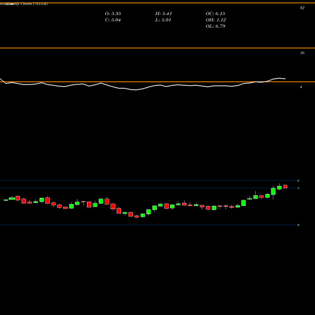The width and height of the screenshot is (315, 315).
Task: Select the 'OH: 1.12' reading
Action: [x=215, y=20]
